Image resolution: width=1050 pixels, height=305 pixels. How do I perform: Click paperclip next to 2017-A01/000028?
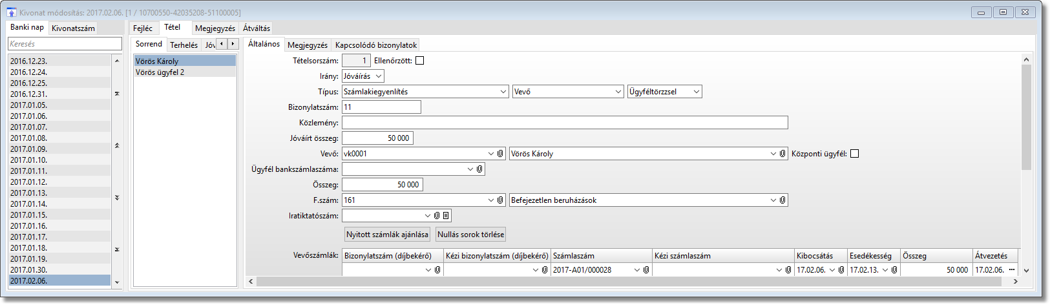pos(646,270)
